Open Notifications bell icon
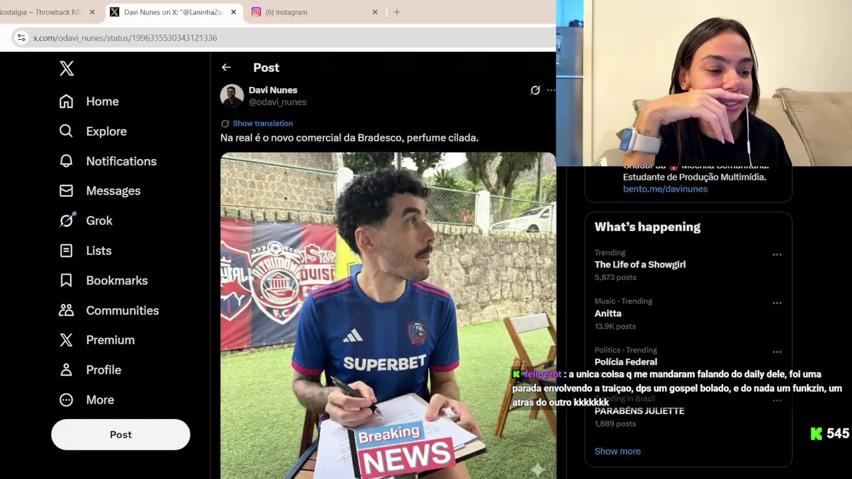This screenshot has width=852, height=479. pos(66,161)
